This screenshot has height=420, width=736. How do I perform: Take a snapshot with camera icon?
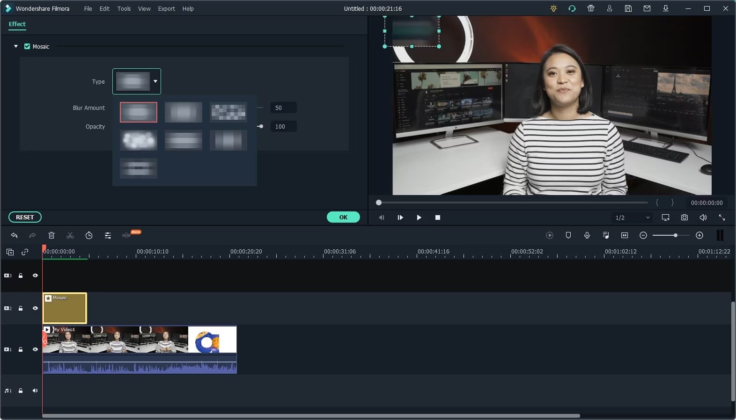pos(684,217)
